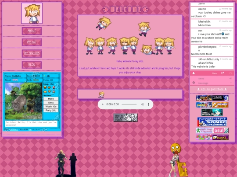
Task: Click the 'This website is baller' comment
Action: pyautogui.click(x=212, y=63)
